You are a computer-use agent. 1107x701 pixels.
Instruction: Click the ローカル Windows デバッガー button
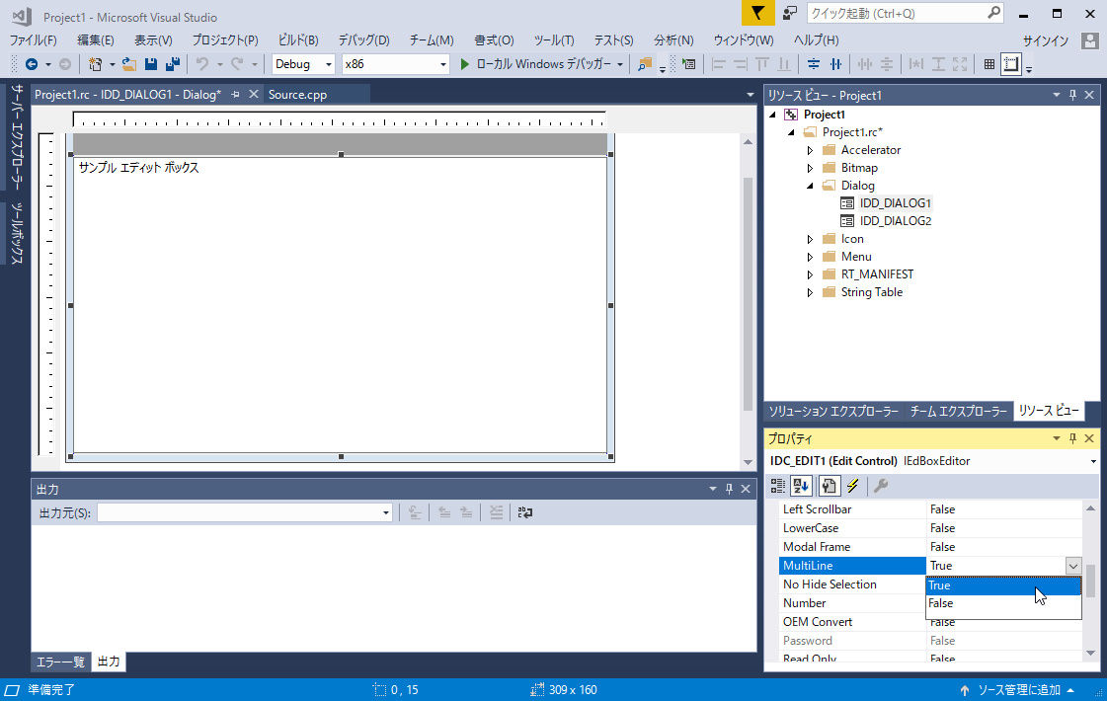click(542, 64)
